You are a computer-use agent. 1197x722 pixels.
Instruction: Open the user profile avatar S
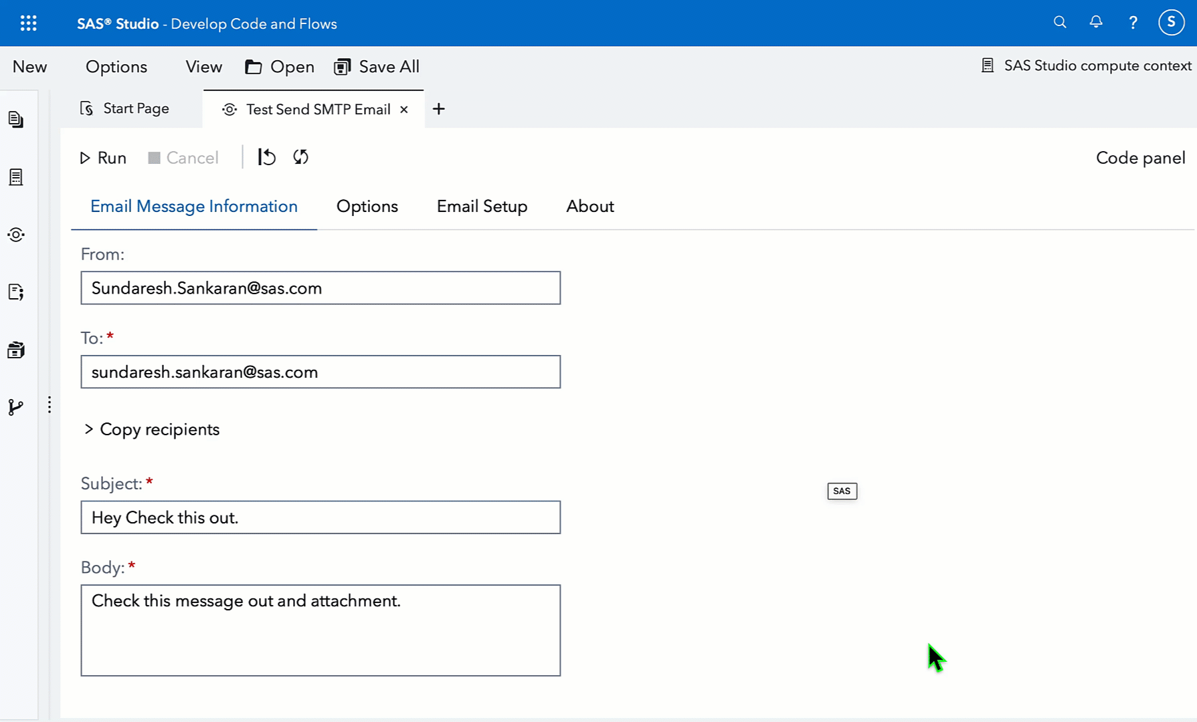1171,22
